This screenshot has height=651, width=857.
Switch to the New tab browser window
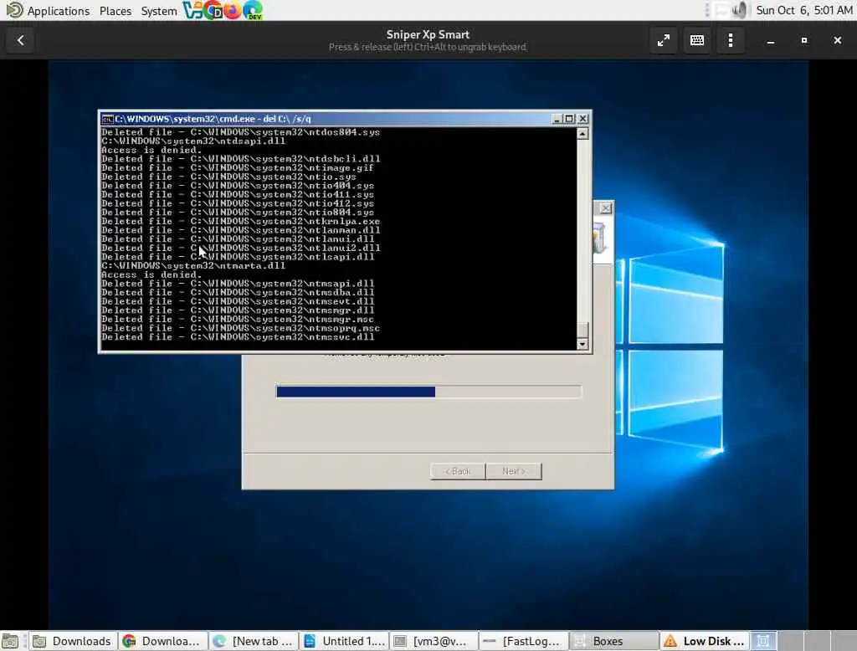click(x=254, y=641)
